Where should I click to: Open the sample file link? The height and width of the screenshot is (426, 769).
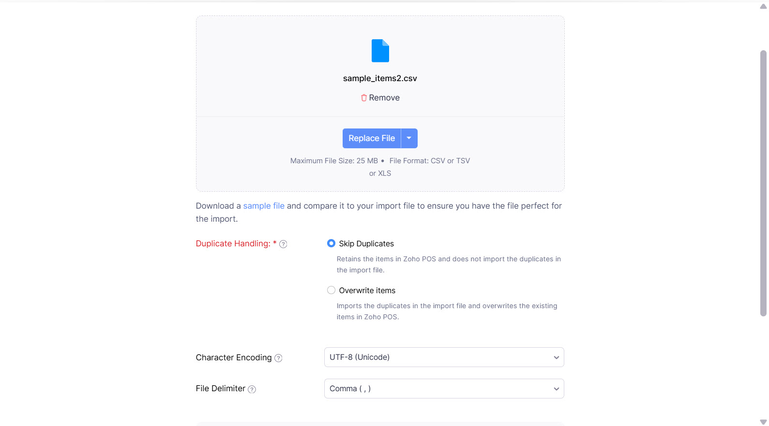(264, 206)
